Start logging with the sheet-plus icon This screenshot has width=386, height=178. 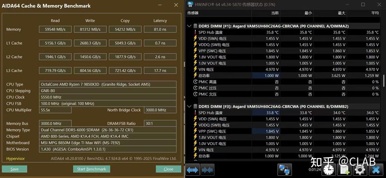click(x=344, y=170)
